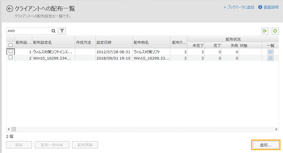
Task: Click the 未完了 column header
Action: coord(196,45)
